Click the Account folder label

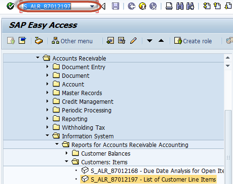(73, 84)
